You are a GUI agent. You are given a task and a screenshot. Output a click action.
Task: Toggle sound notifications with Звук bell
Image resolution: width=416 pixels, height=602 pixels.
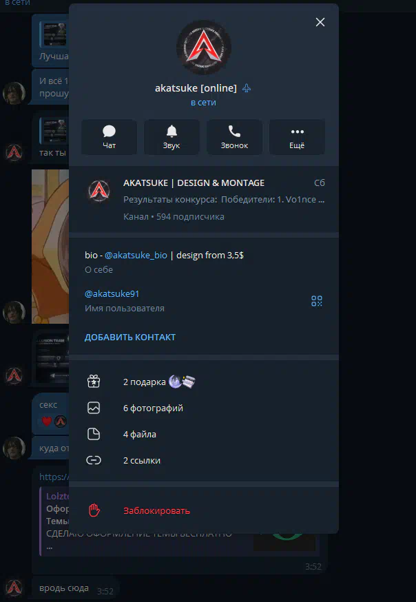tap(171, 137)
